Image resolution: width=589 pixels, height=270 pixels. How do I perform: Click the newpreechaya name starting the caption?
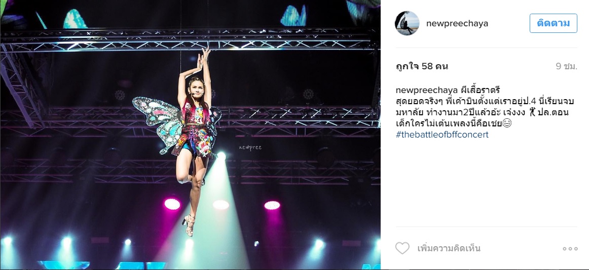point(427,90)
